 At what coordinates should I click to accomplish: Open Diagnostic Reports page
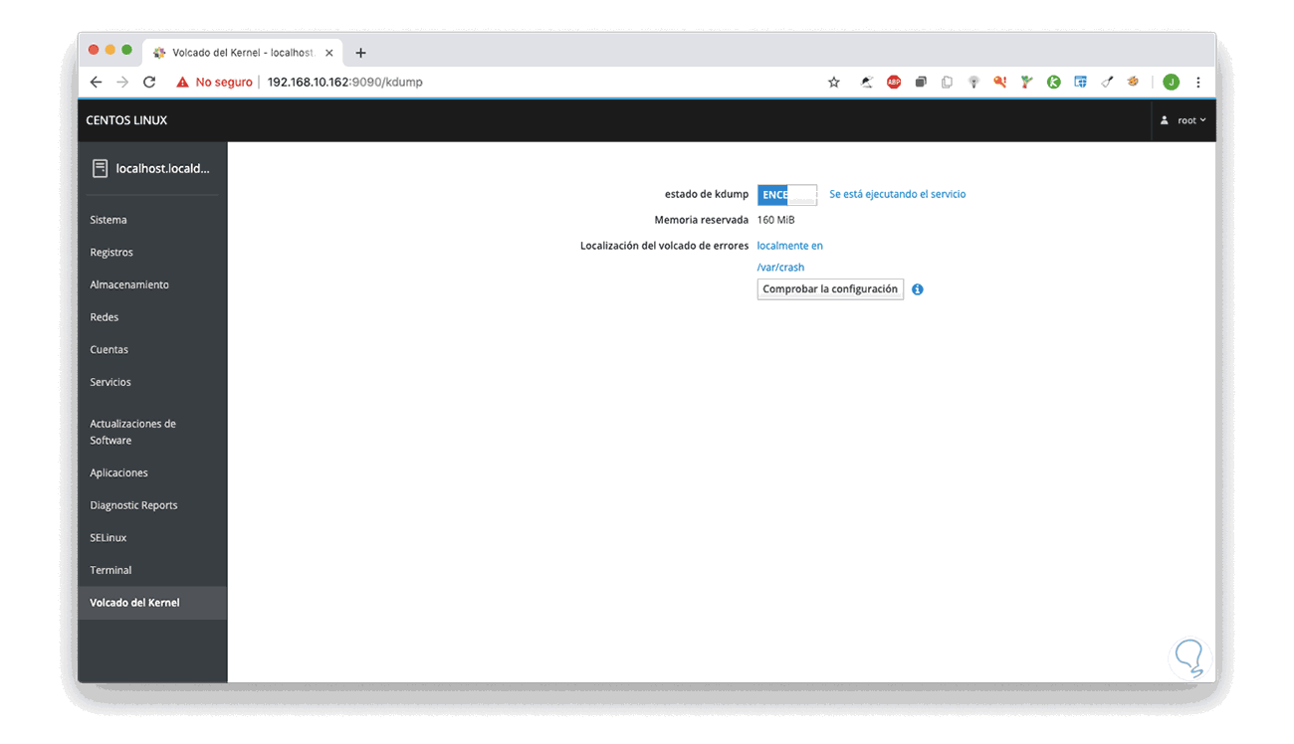(x=152, y=505)
